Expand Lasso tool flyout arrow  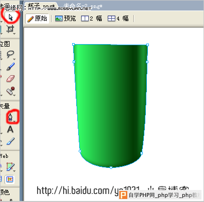point(14,59)
